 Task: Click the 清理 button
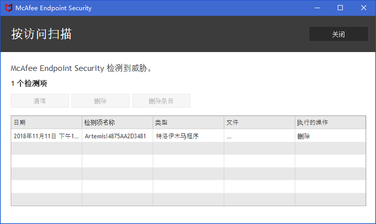pos(40,101)
